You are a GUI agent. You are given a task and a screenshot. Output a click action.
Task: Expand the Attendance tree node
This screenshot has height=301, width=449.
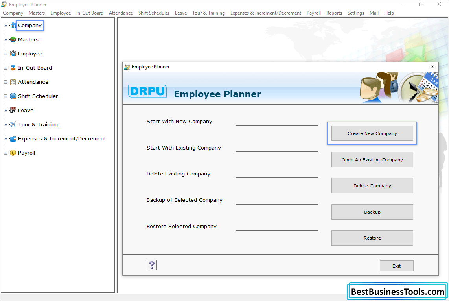[x=6, y=82]
